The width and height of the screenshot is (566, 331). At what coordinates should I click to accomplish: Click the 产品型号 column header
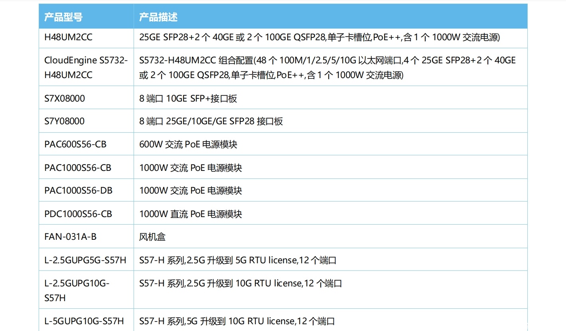(x=63, y=17)
